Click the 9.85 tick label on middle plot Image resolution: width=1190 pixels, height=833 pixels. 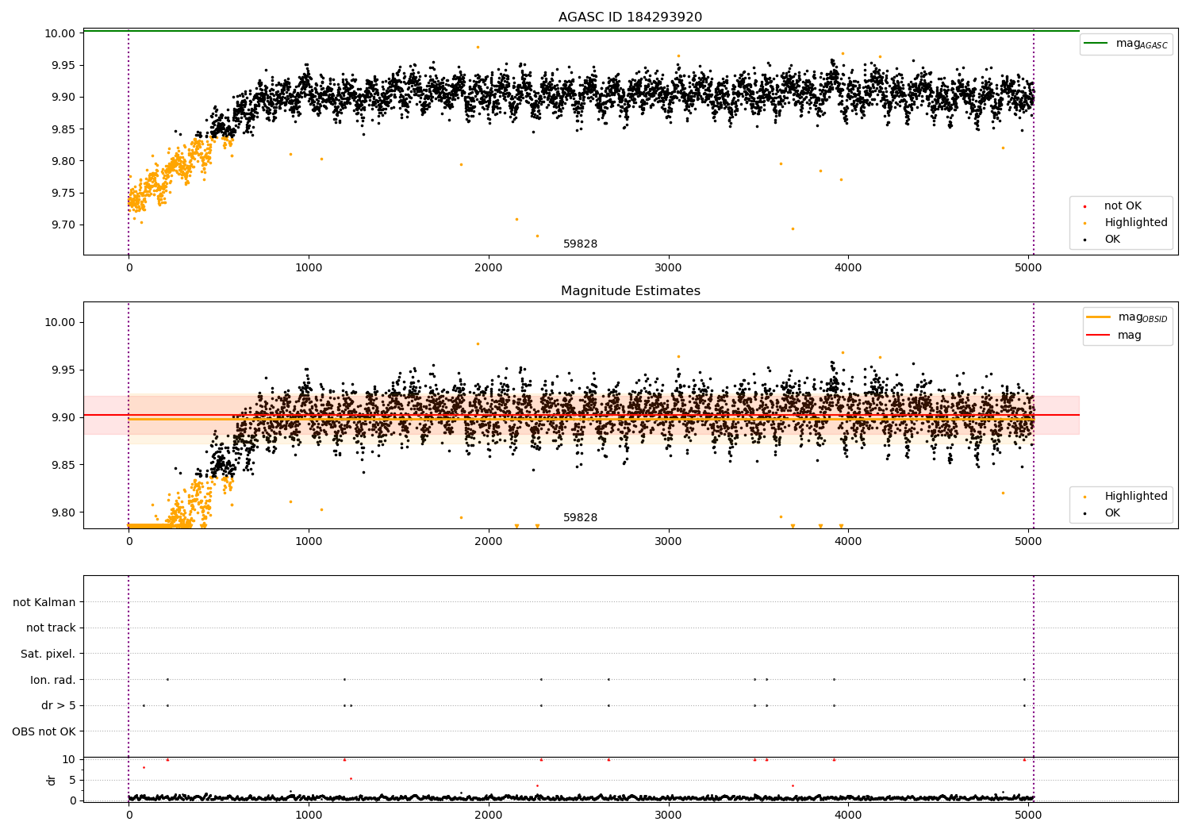pyautogui.click(x=62, y=466)
